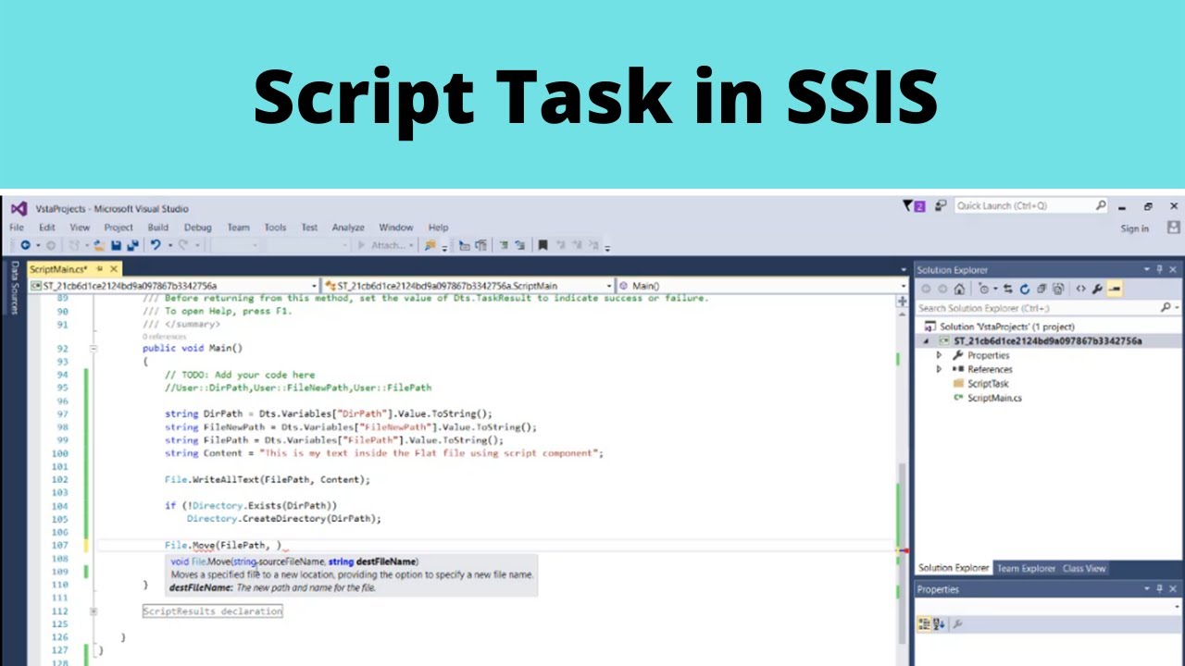
Task: Toggle Alphabetical sort in Properties panel
Action: (939, 624)
